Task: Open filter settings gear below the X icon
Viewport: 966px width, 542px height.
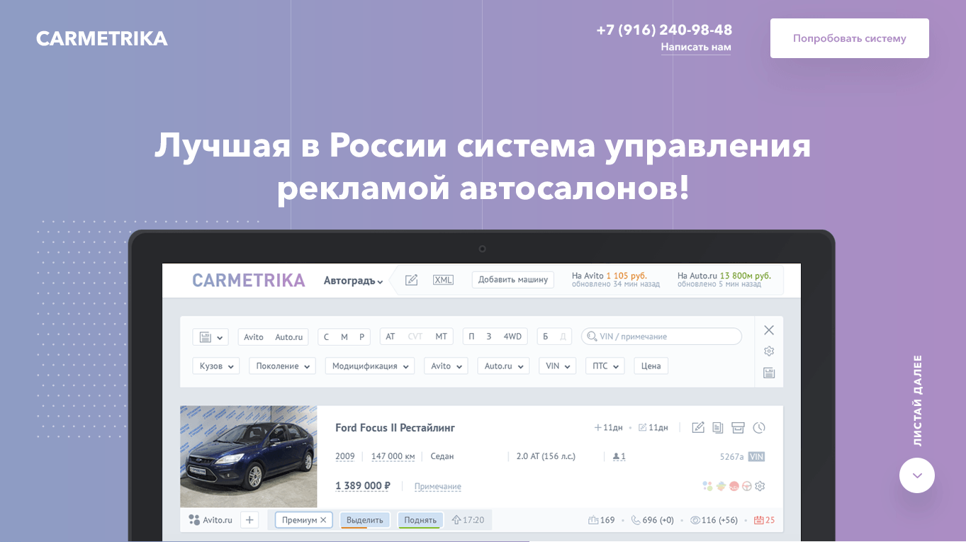Action: [x=769, y=351]
